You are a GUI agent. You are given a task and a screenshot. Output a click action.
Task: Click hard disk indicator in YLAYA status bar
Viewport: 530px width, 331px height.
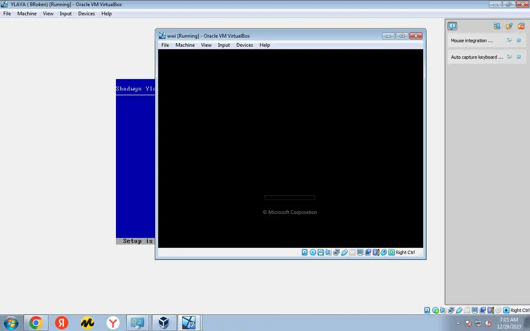(427, 310)
